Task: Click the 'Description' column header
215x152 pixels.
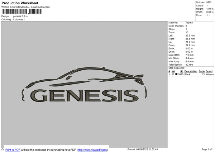Action: [x=191, y=71]
